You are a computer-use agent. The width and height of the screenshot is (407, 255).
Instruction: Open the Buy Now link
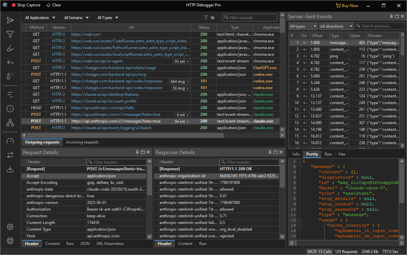347,5
